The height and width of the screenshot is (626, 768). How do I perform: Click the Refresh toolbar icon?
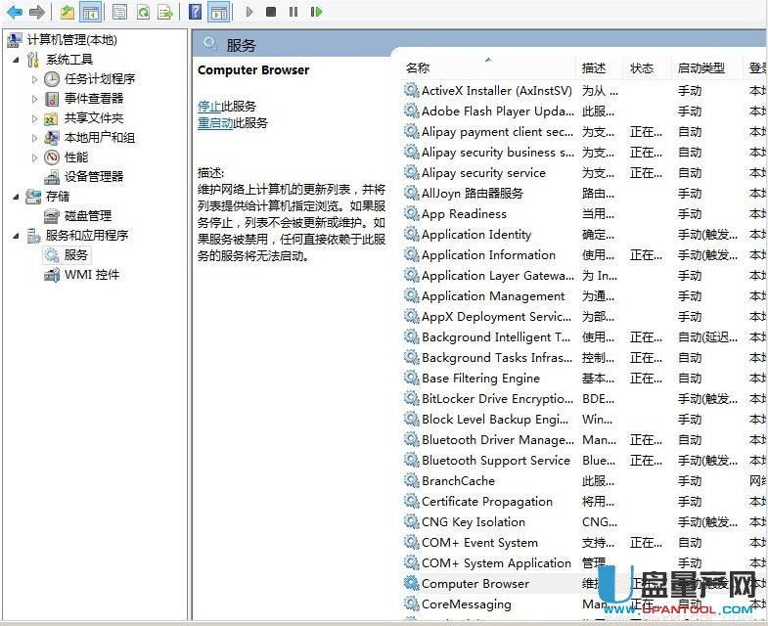click(x=143, y=12)
